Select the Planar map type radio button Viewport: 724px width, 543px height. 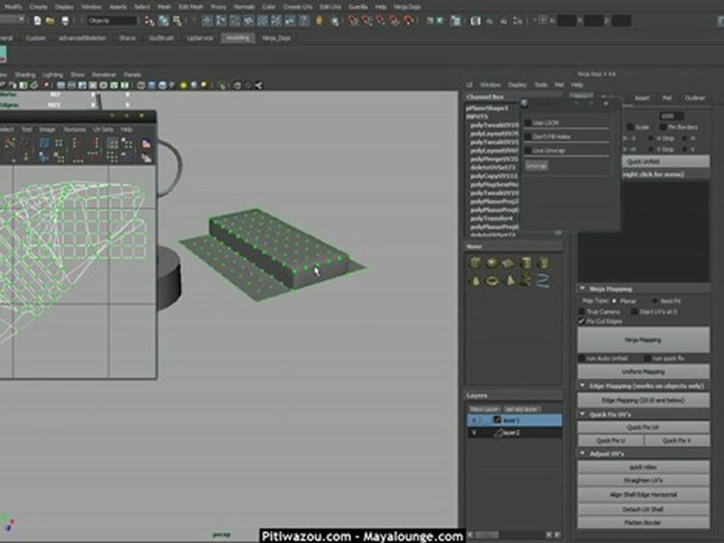point(615,301)
